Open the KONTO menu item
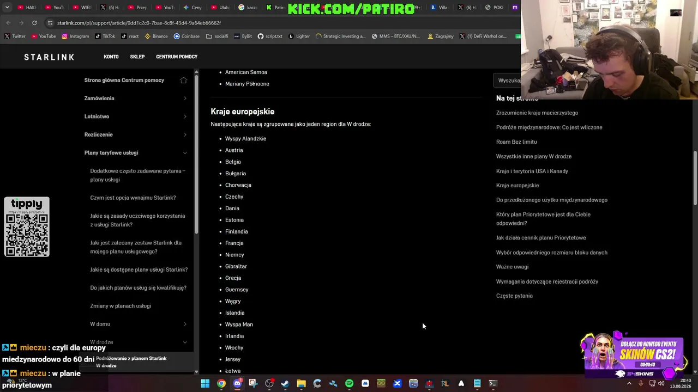698x392 pixels. (111, 57)
